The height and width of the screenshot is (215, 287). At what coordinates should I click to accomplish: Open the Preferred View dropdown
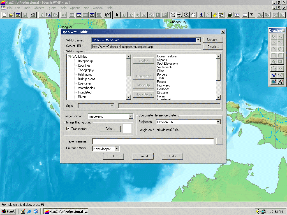point(117,149)
